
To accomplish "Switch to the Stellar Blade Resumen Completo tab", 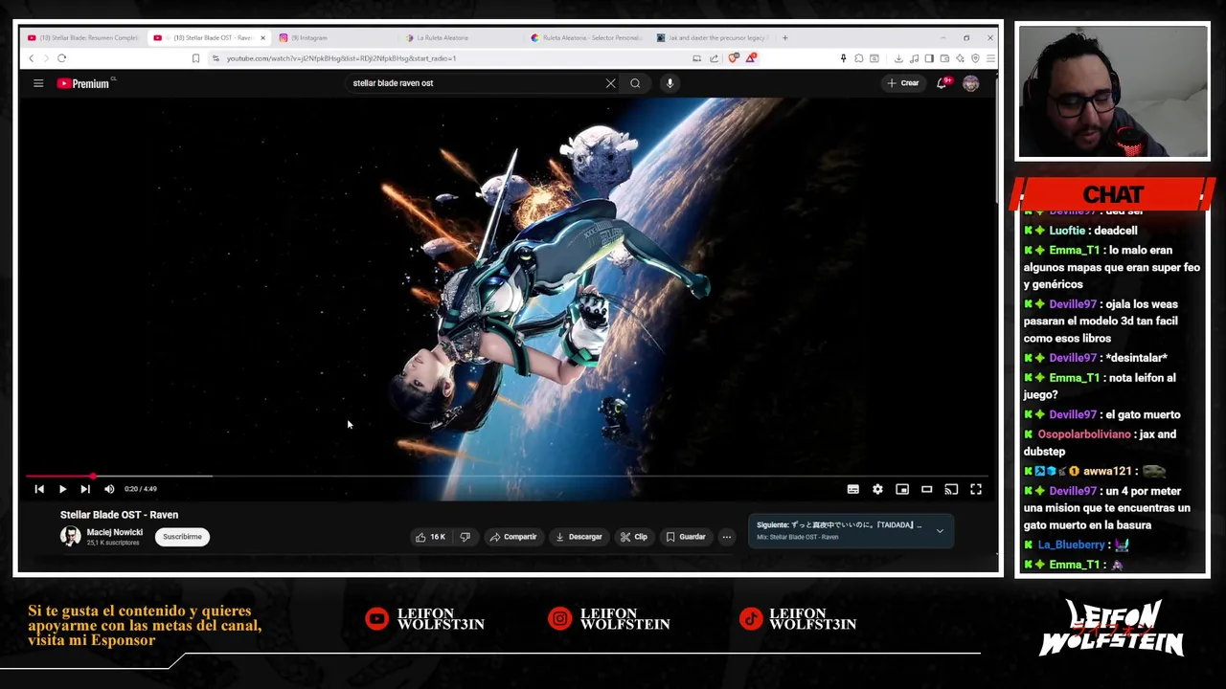I will coord(83,37).
